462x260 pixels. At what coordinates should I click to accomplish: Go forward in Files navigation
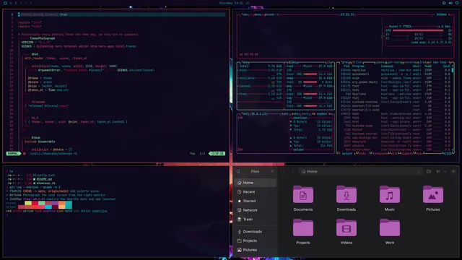click(292, 171)
